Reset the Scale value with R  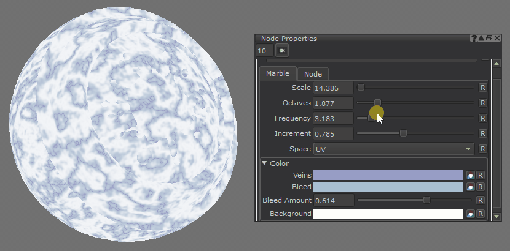pos(482,88)
